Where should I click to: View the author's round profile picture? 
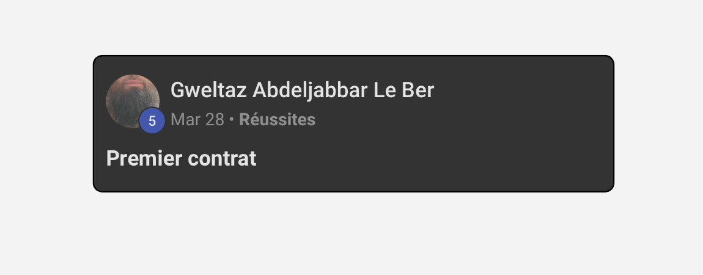[132, 101]
